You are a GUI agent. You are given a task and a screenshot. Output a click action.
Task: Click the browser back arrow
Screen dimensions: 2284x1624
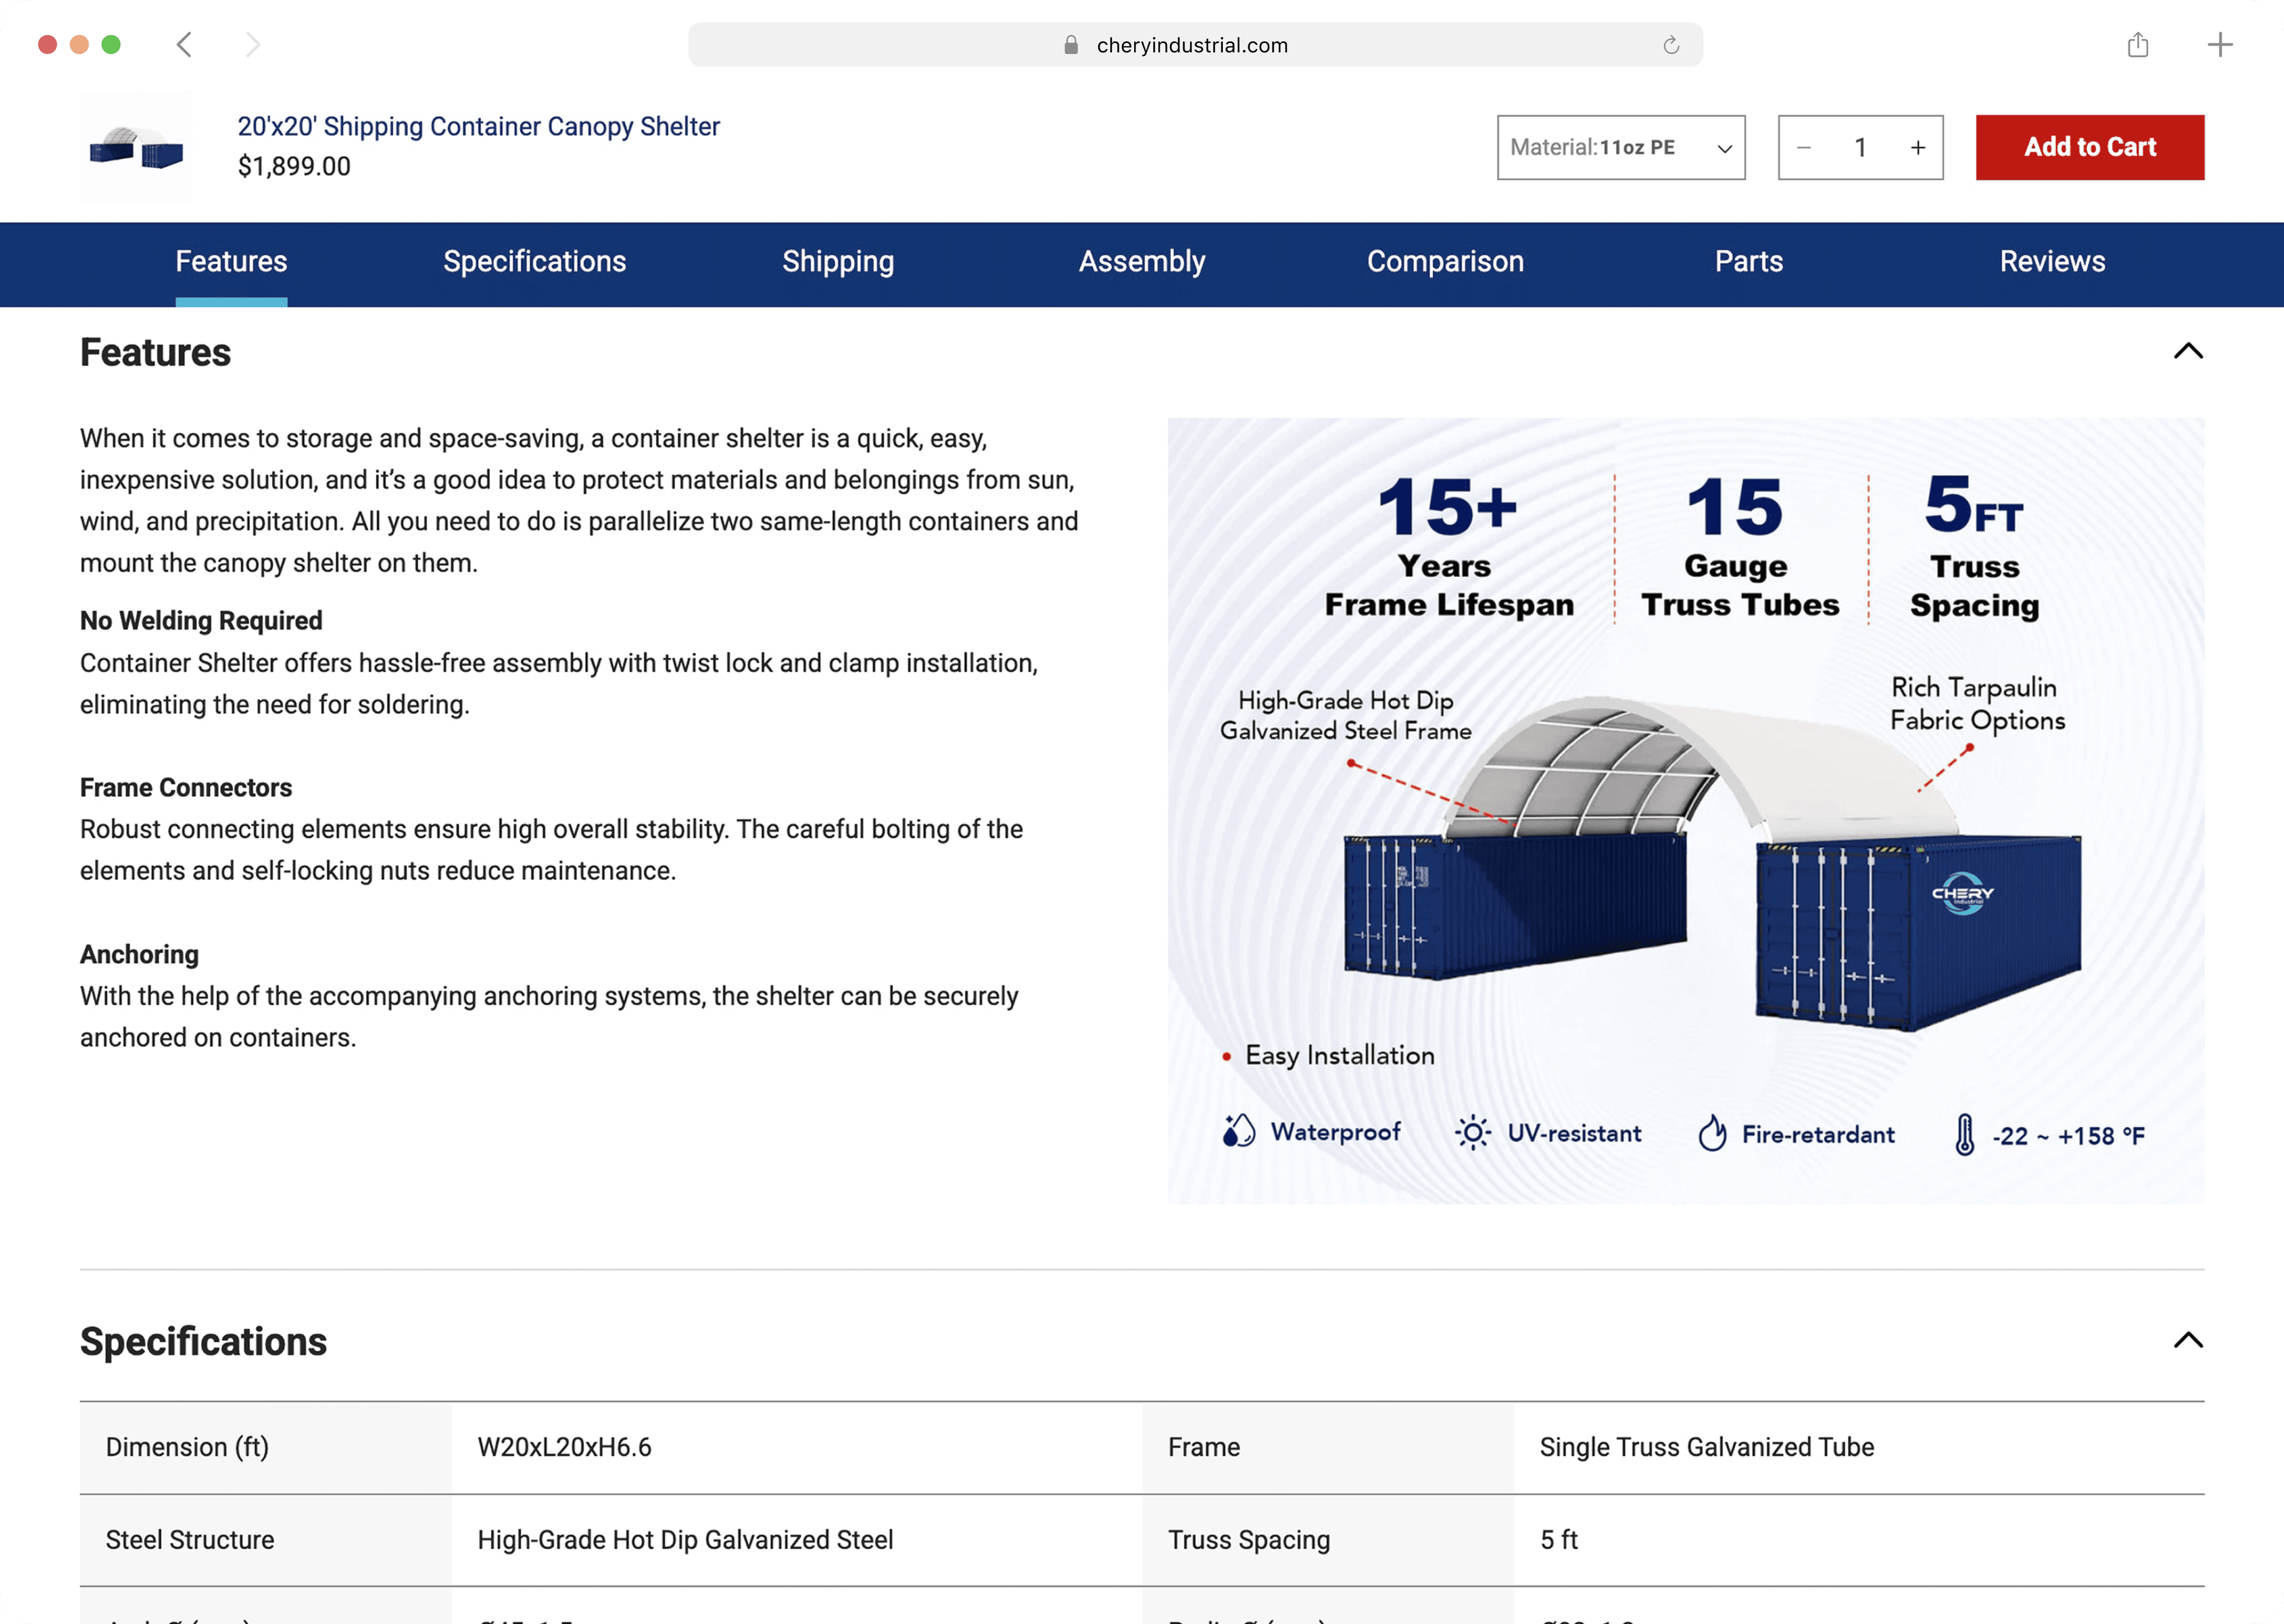[x=184, y=45]
